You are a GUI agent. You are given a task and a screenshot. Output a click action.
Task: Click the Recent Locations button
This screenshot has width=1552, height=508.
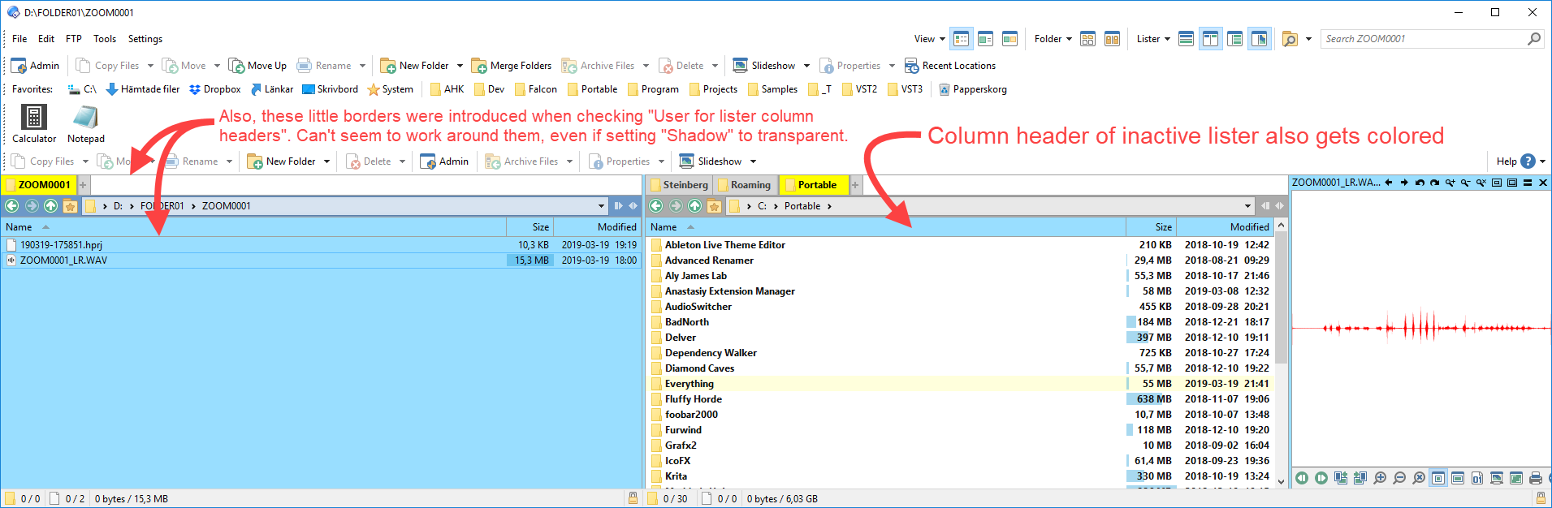(x=950, y=66)
